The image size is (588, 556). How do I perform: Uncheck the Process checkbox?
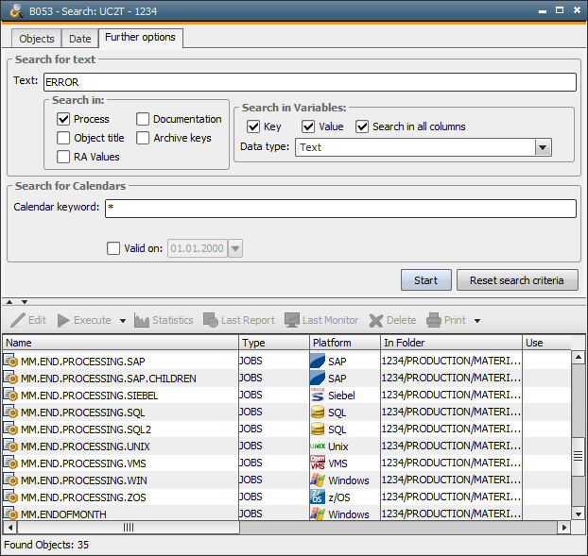[x=63, y=119]
